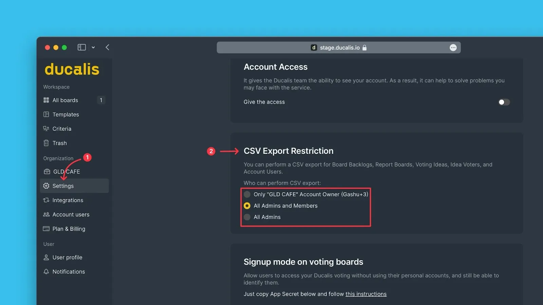
Task: Open the Notifications section
Action: 69,271
